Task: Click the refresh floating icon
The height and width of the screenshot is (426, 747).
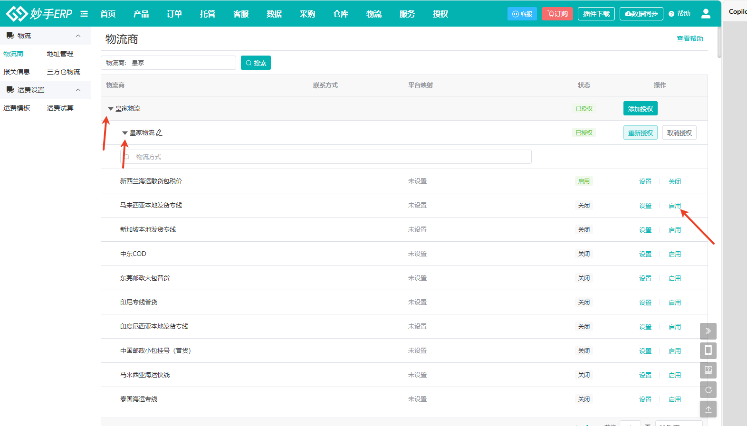Action: point(708,390)
